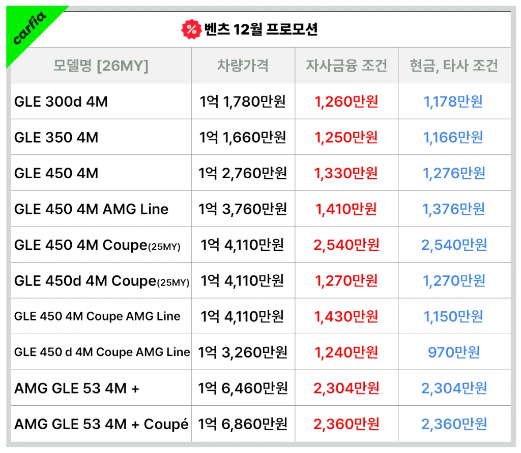Click the price "1억 2,760만원"
This screenshot has width=521, height=453.
click(x=243, y=173)
